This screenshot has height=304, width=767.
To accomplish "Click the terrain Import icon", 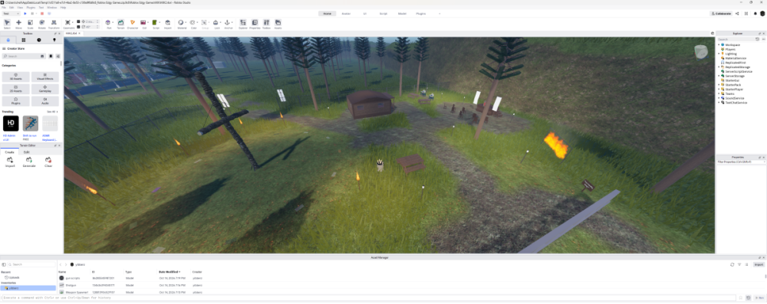I will [10, 160].
